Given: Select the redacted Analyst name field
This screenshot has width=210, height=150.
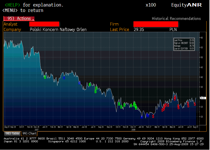Looking at the screenshot, I should [x=44, y=24].
